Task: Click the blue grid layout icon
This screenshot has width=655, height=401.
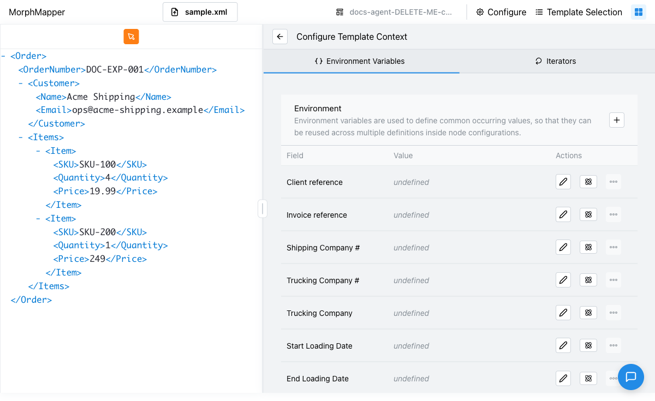Action: tap(639, 12)
